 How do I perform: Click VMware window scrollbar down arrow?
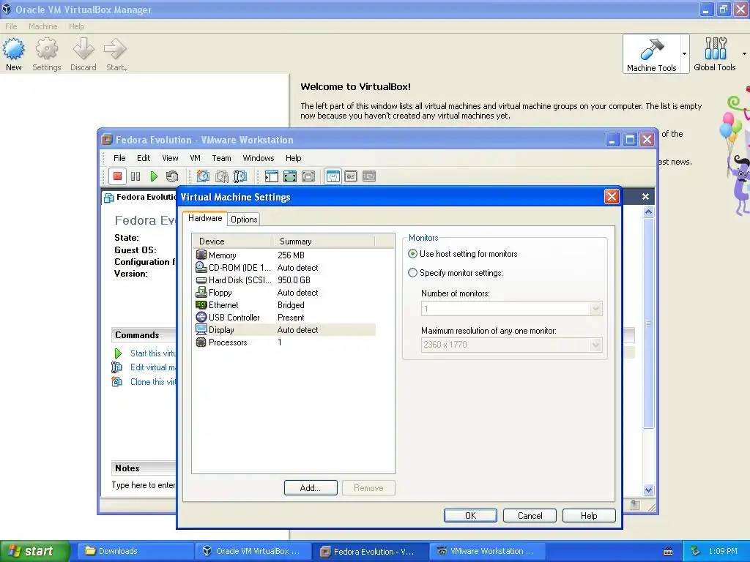[x=649, y=490]
